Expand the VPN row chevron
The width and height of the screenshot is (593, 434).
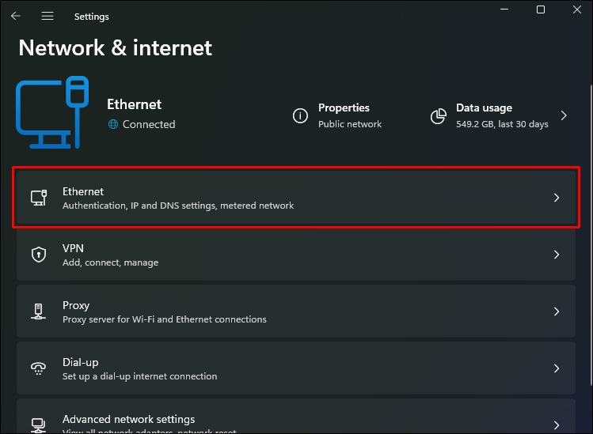tap(557, 255)
